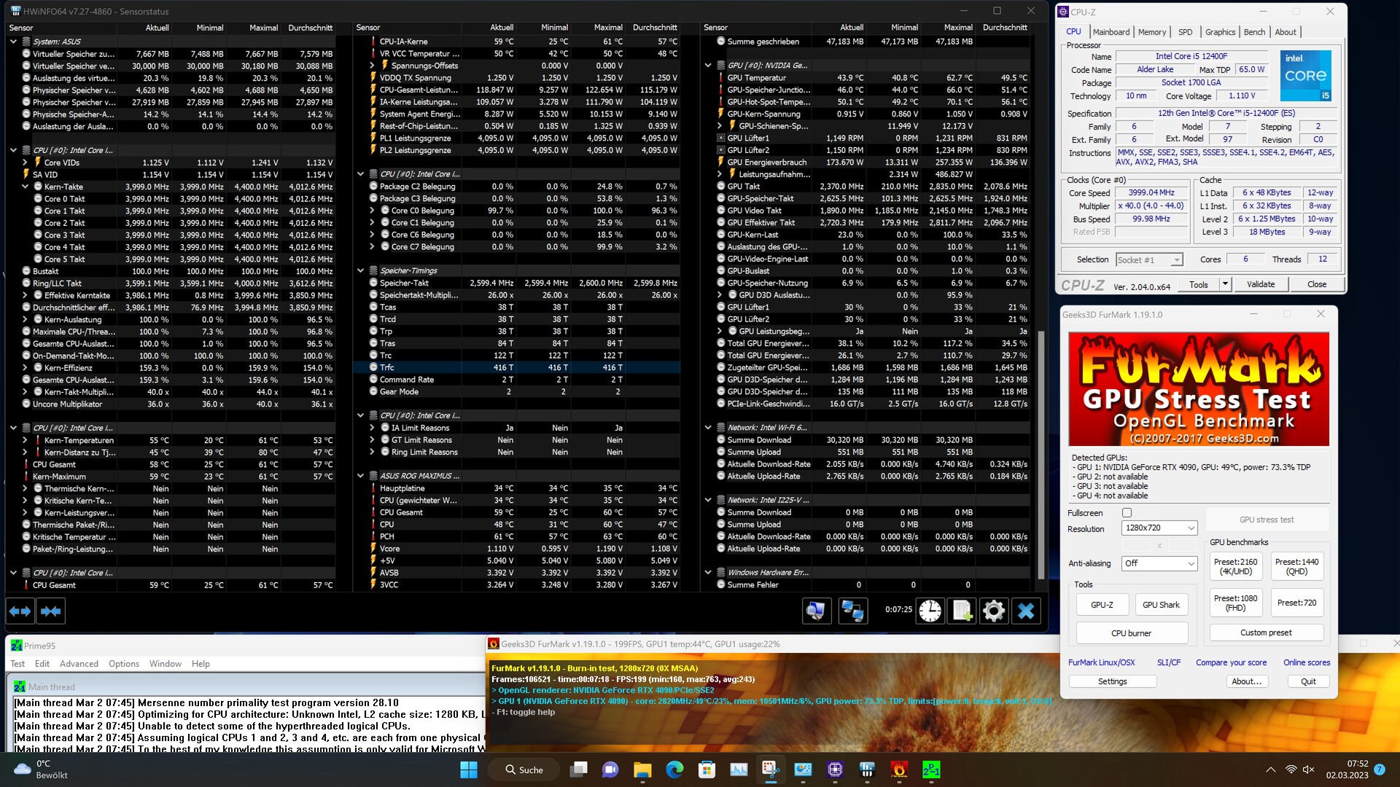The height and width of the screenshot is (787, 1400).
Task: Start the CPU burner in FurMark
Action: [x=1131, y=633]
